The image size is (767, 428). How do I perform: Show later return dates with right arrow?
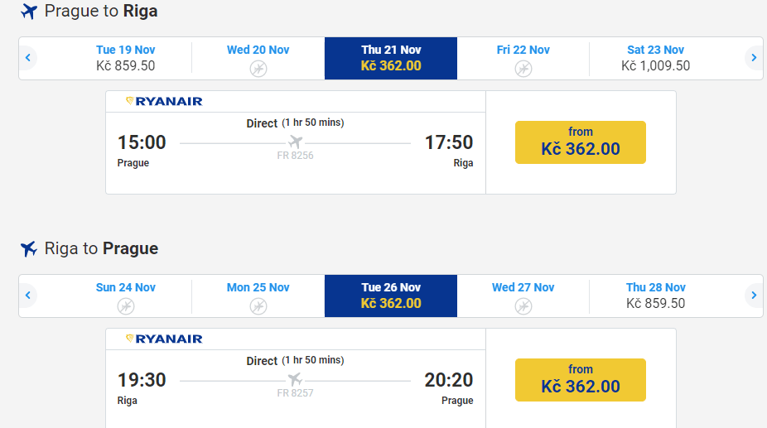(x=753, y=296)
